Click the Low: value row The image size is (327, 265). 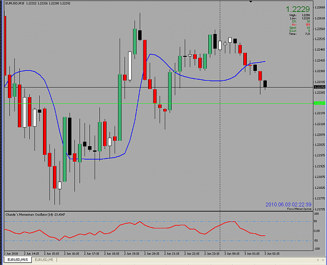pos(299,18)
